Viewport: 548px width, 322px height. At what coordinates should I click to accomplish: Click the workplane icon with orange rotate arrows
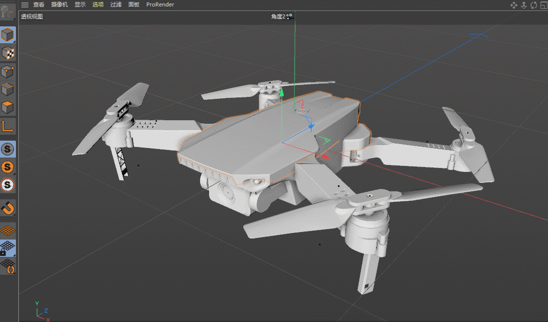click(x=7, y=266)
